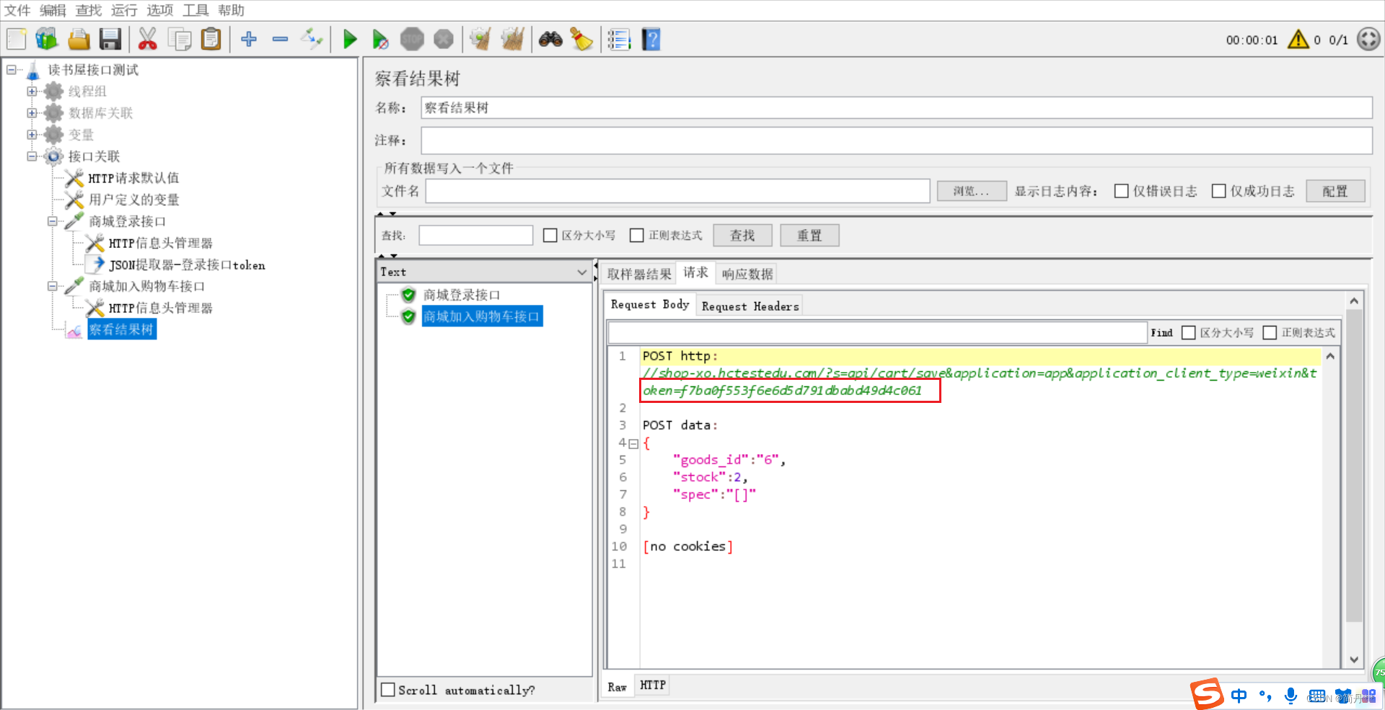Start test without pauses icon
Screen dimensions: 1385x710
pyautogui.click(x=380, y=39)
